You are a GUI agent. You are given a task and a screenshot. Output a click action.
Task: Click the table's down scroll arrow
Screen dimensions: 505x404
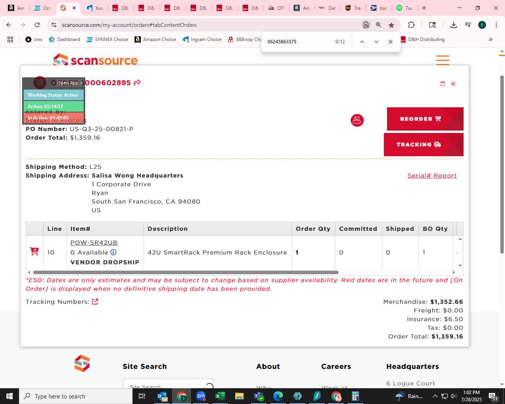pyautogui.click(x=460, y=266)
